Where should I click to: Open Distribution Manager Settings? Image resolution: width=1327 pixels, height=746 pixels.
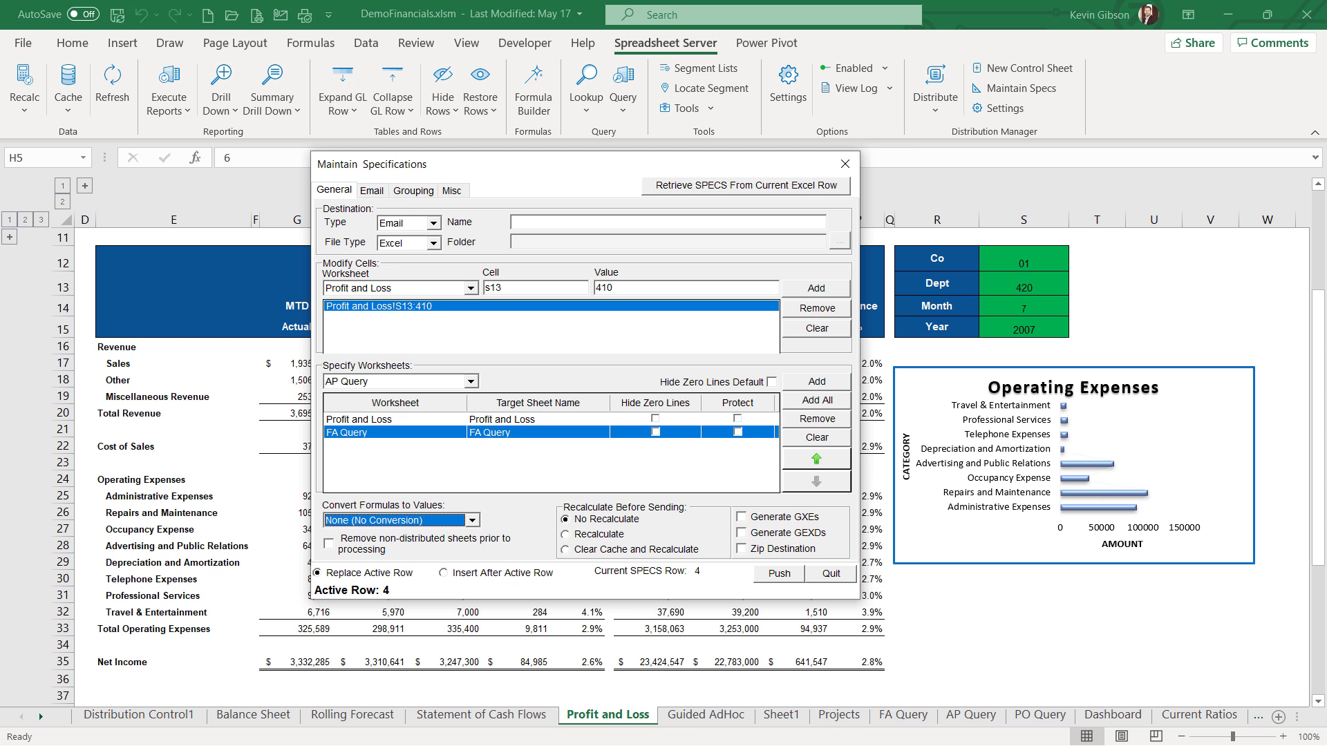click(997, 108)
